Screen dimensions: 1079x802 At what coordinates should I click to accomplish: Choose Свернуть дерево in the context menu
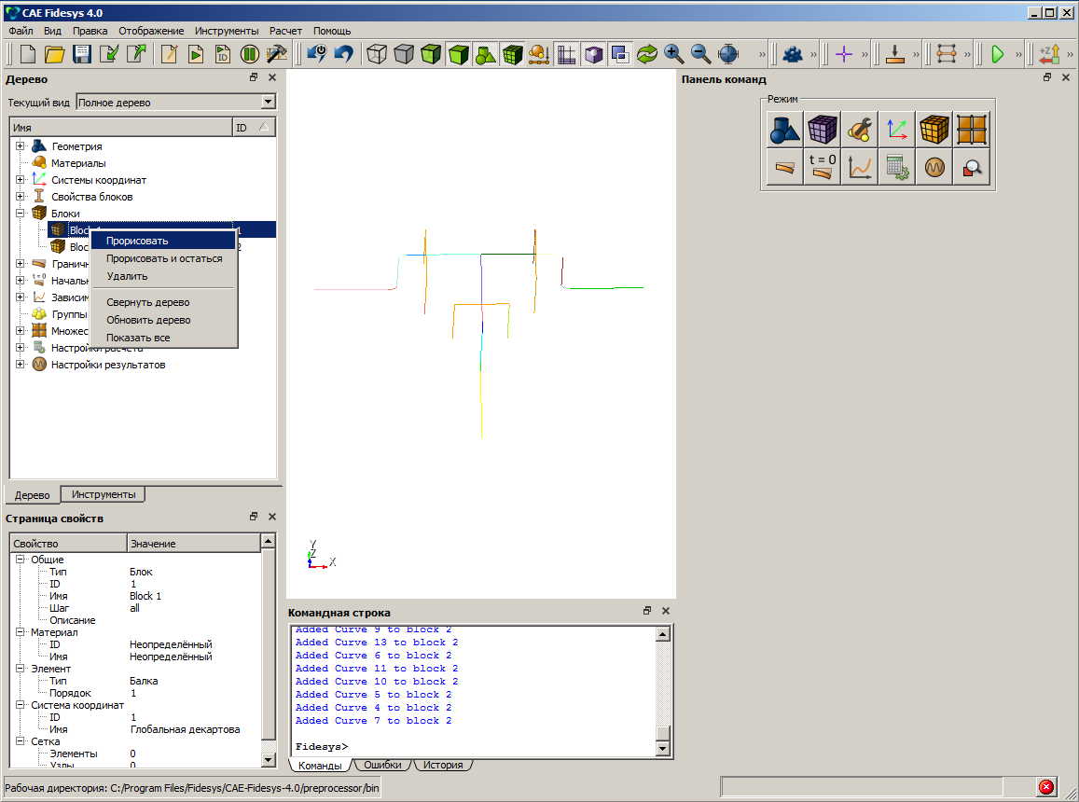tap(163, 302)
